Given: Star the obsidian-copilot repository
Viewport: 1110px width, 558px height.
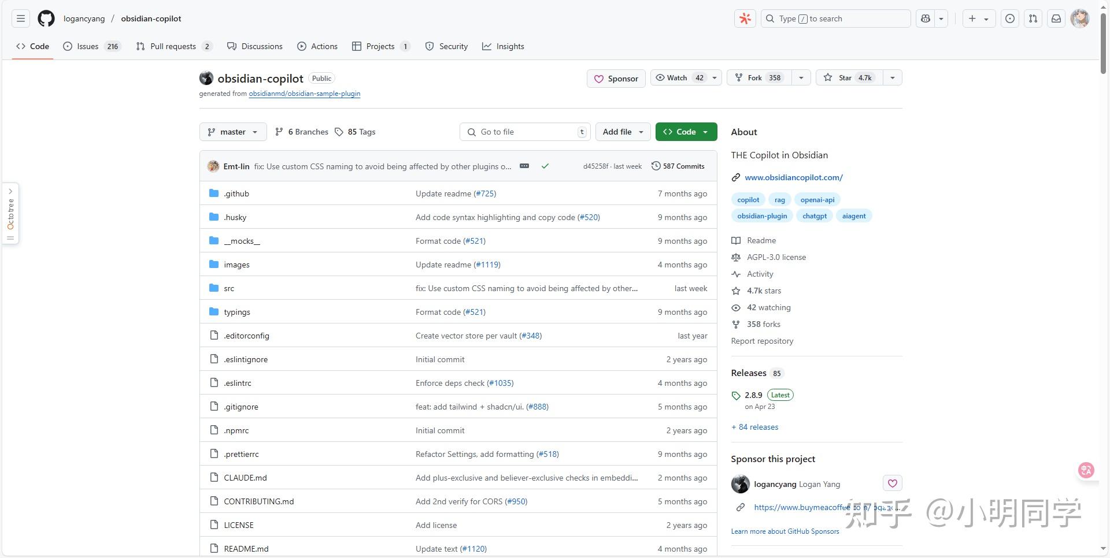Looking at the screenshot, I should pos(849,77).
